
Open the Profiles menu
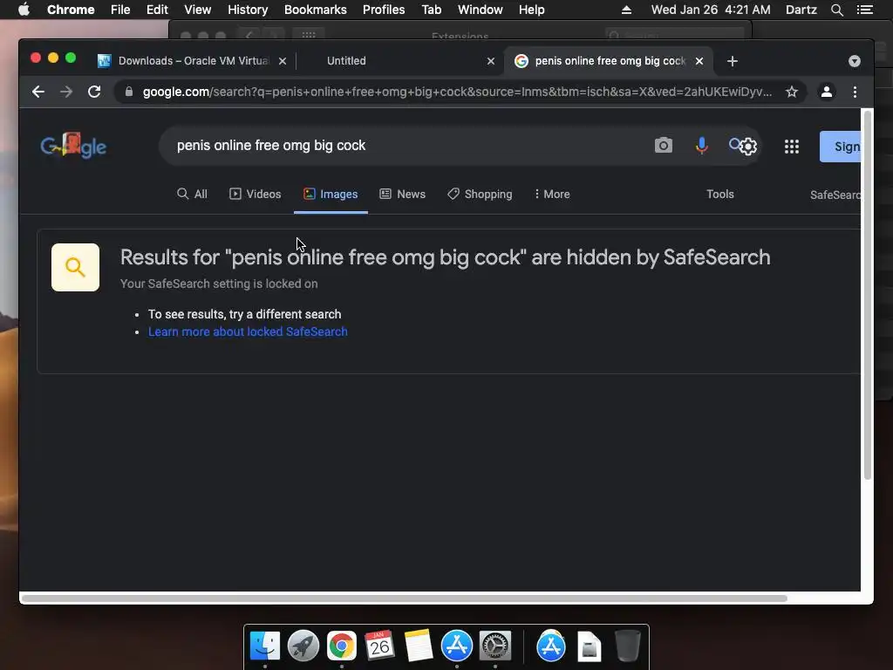pos(384,10)
